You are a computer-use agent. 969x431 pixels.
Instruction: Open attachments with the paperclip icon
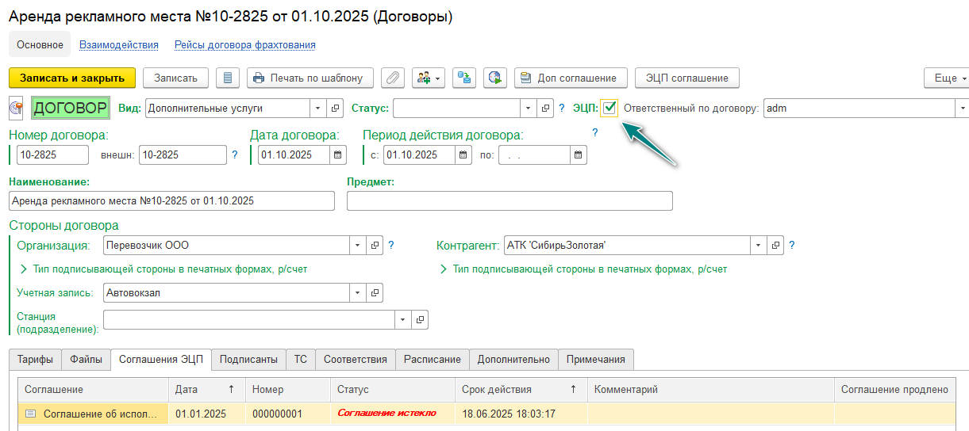pos(393,78)
